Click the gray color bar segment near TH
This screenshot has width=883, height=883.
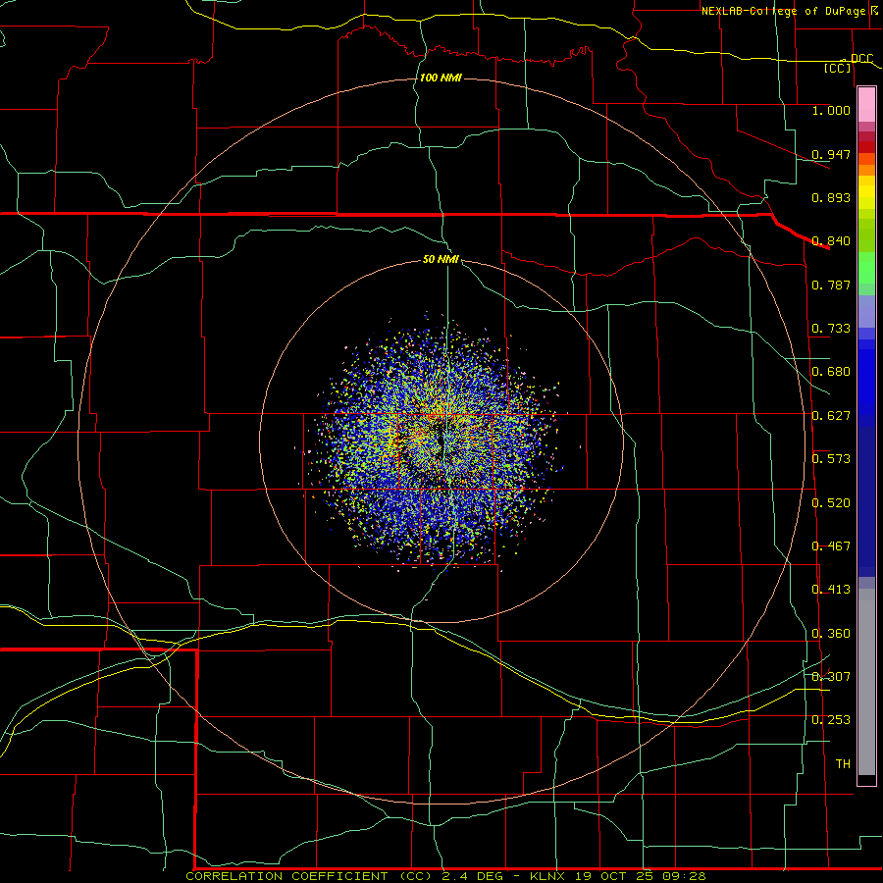click(x=866, y=687)
